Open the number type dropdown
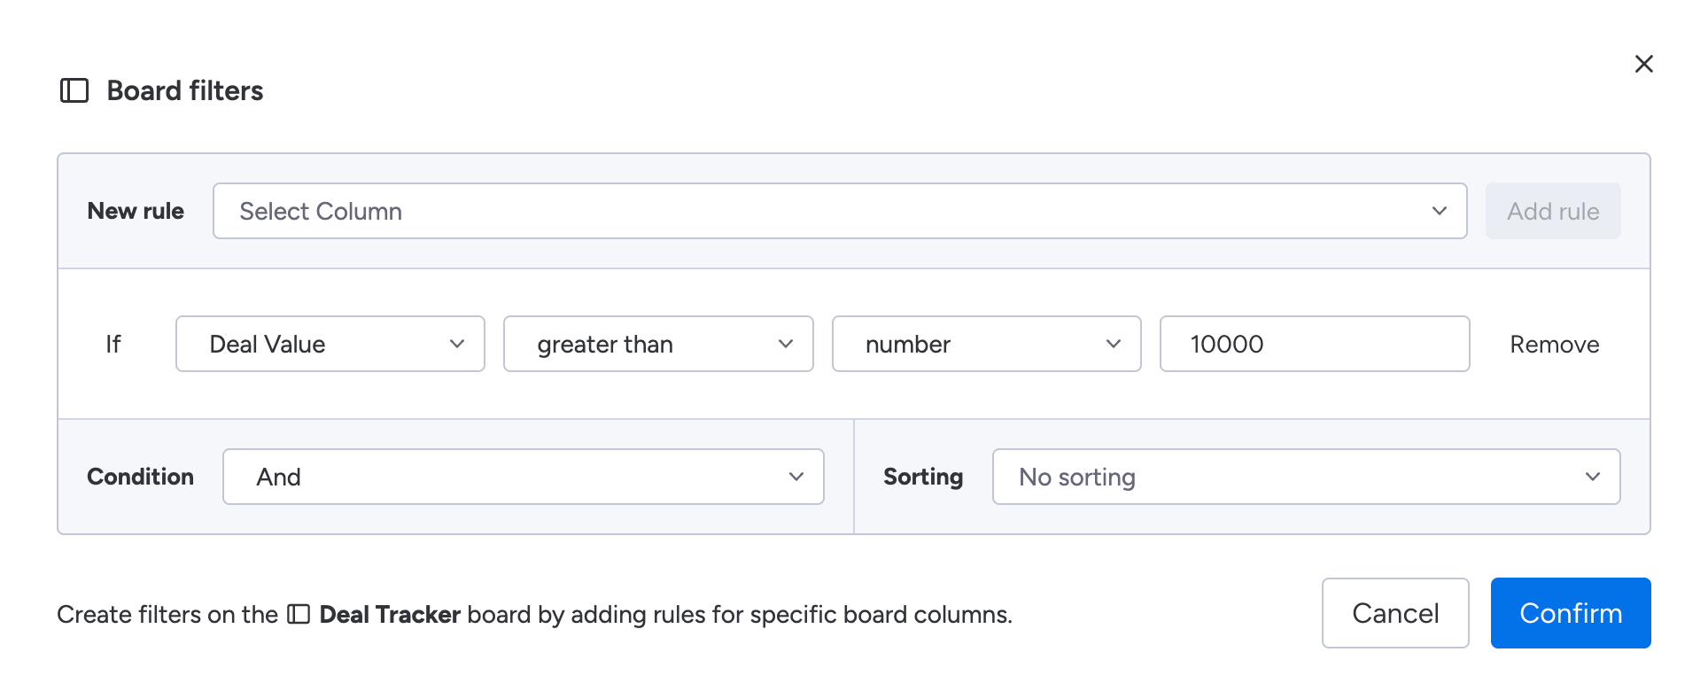This screenshot has width=1708, height=691. click(985, 344)
